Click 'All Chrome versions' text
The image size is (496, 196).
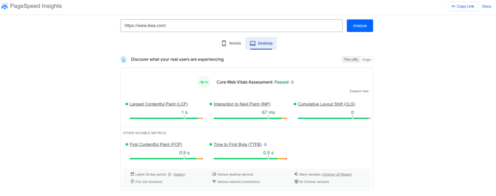tap(314, 182)
